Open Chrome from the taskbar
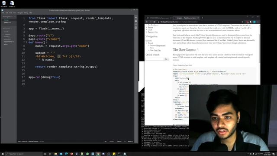The width and height of the screenshot is (277, 156). (98, 154)
